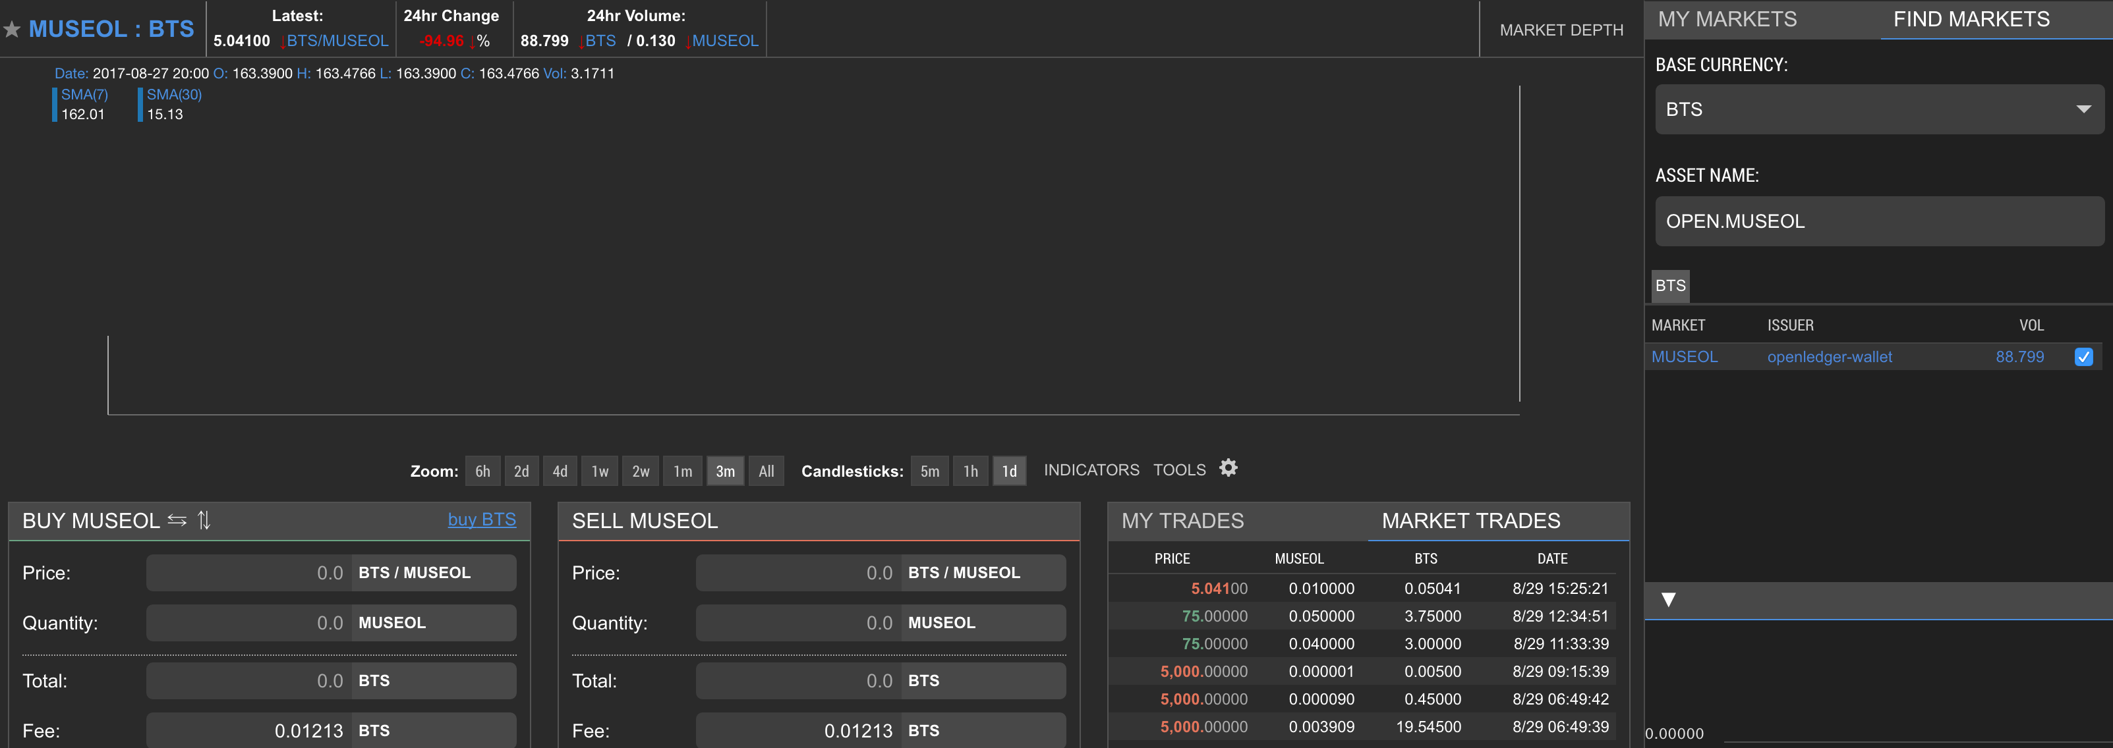The width and height of the screenshot is (2113, 748).
Task: Show MARKET DEPTH chart
Action: (x=1561, y=30)
